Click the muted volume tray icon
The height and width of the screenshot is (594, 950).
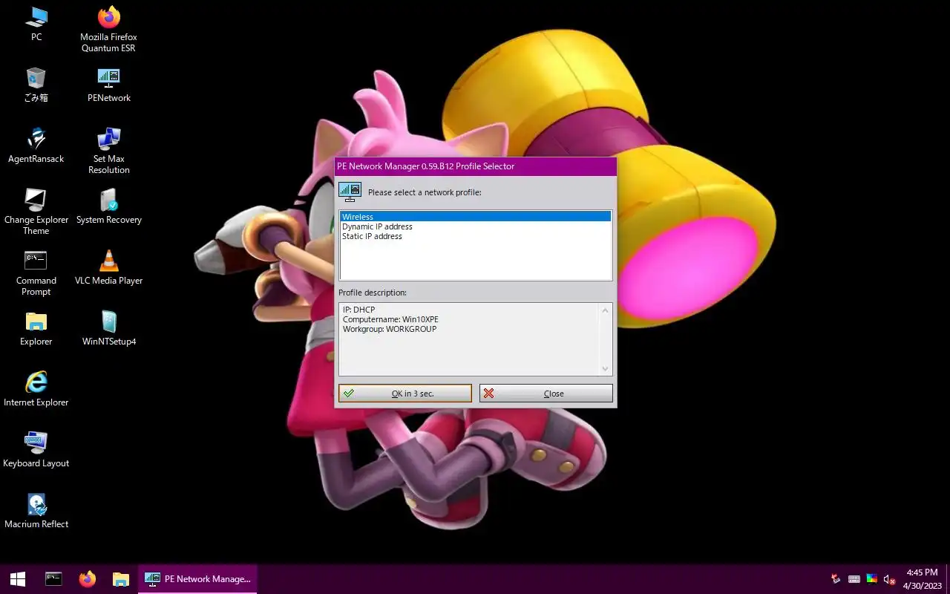(890, 579)
